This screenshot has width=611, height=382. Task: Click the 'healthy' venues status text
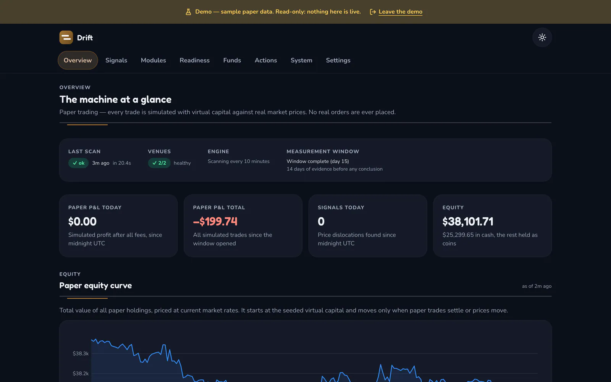click(182, 163)
